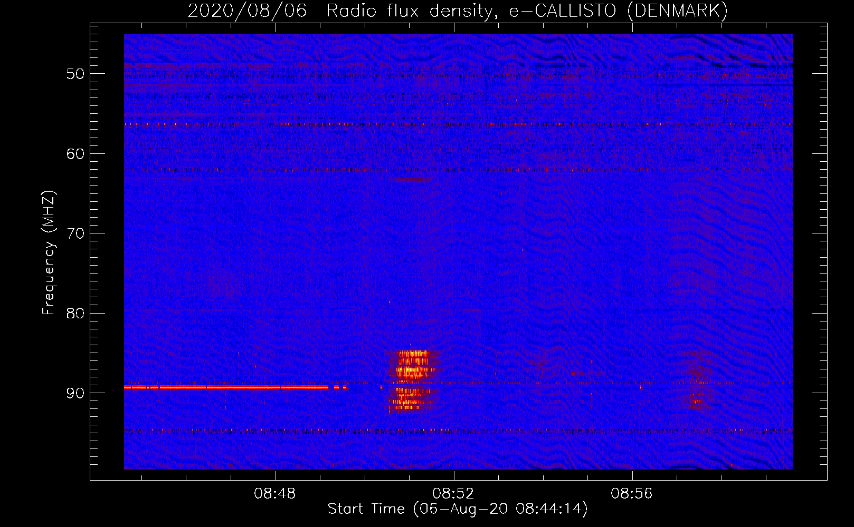Click the Start Time axis label
The height and width of the screenshot is (527, 854).
[x=458, y=509]
